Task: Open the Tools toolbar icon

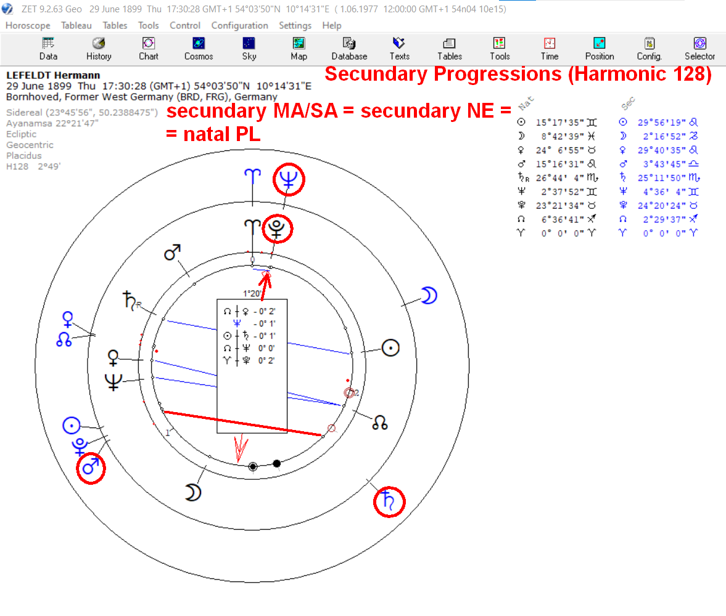Action: click(500, 49)
